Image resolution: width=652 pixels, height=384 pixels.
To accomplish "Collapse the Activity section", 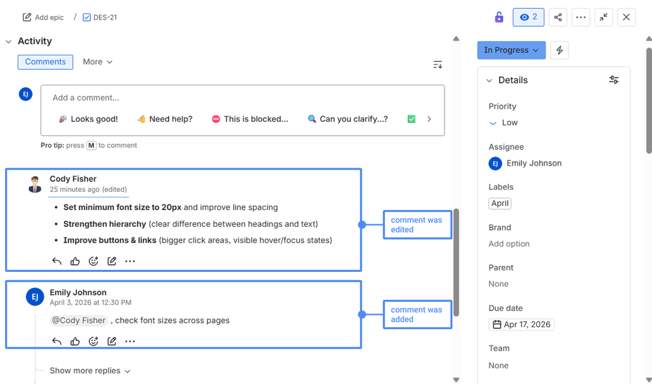I will click(8, 41).
